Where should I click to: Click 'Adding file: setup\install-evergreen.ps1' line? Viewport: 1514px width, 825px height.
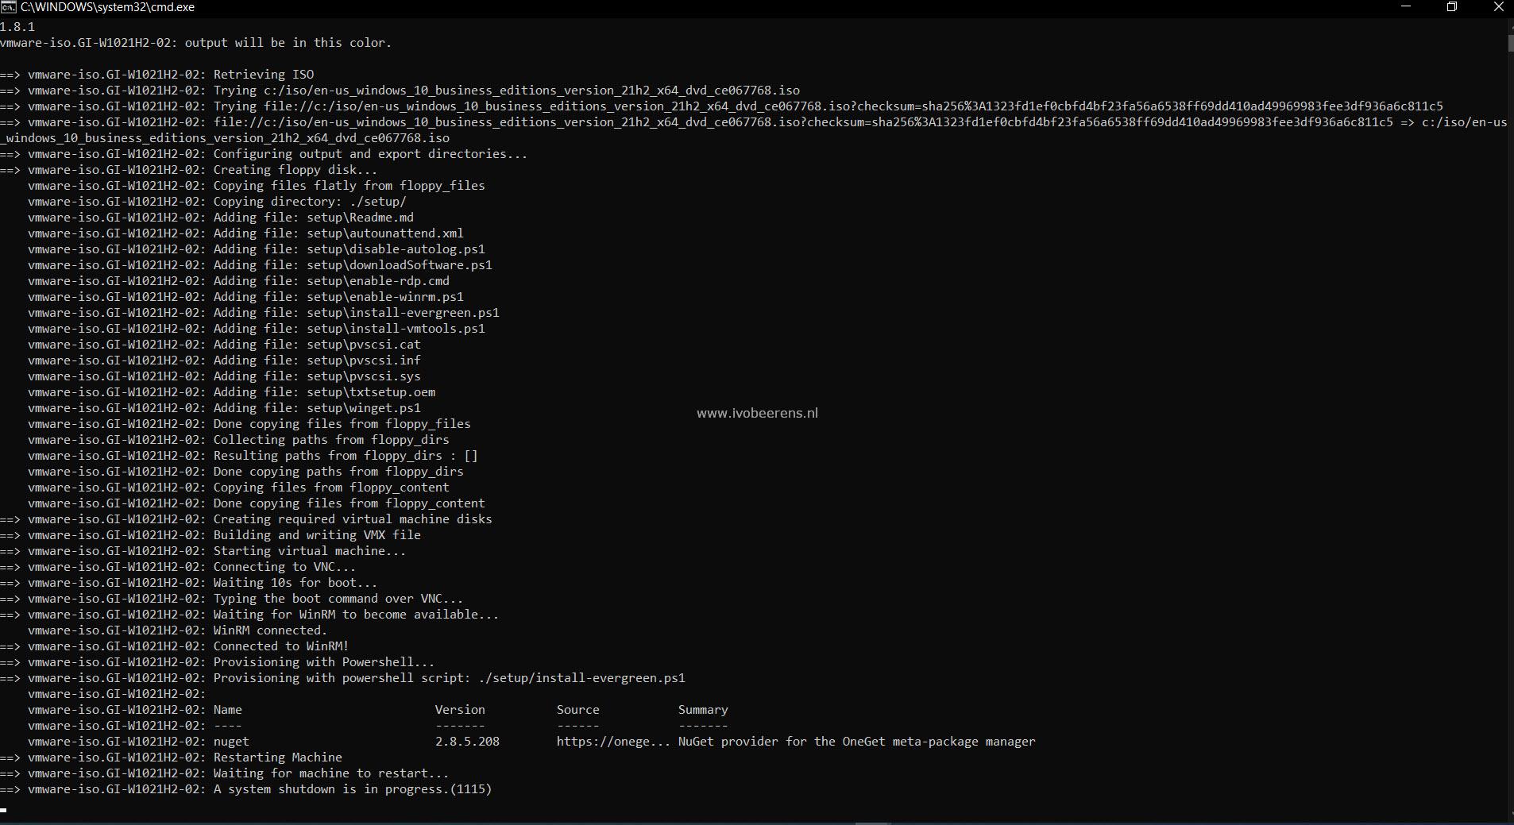coord(356,313)
